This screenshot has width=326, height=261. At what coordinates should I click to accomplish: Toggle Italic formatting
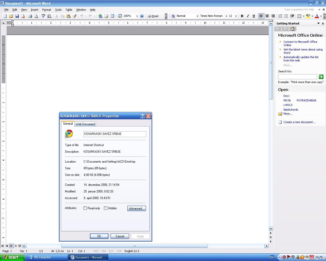248,16
